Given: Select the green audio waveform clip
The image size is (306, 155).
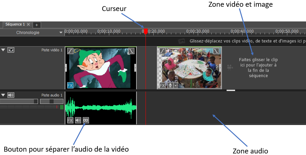Looking at the screenshot, I should pyautogui.click(x=101, y=108).
